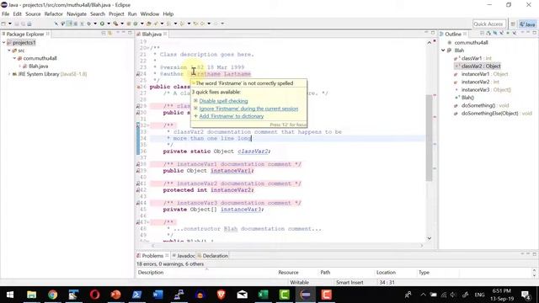Click the green Run button icon

(102, 24)
